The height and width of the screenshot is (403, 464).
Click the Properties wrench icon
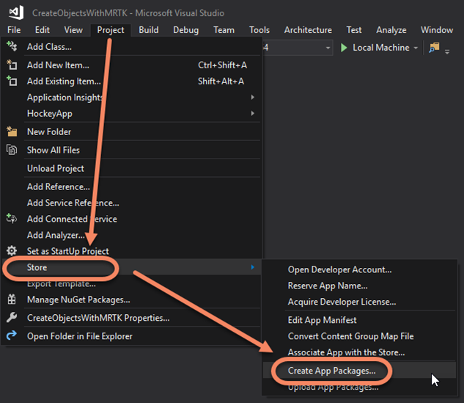[x=12, y=318]
